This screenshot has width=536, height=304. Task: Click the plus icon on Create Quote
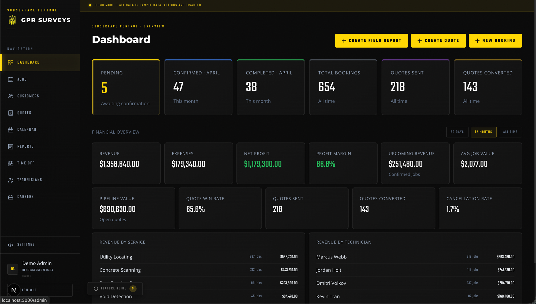click(x=420, y=41)
